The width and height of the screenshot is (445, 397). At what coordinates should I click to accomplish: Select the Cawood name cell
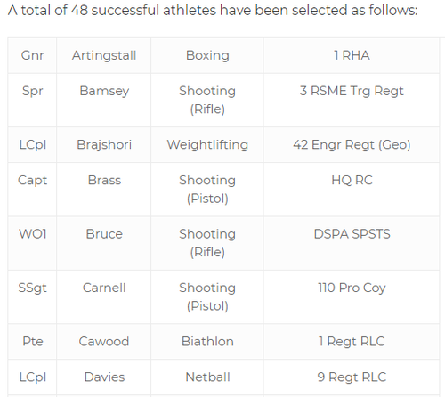click(x=104, y=342)
